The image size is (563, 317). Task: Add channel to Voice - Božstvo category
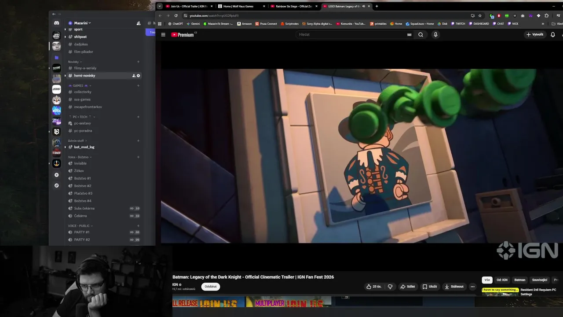pos(138,157)
